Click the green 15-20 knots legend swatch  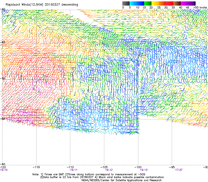coord(148,3)
